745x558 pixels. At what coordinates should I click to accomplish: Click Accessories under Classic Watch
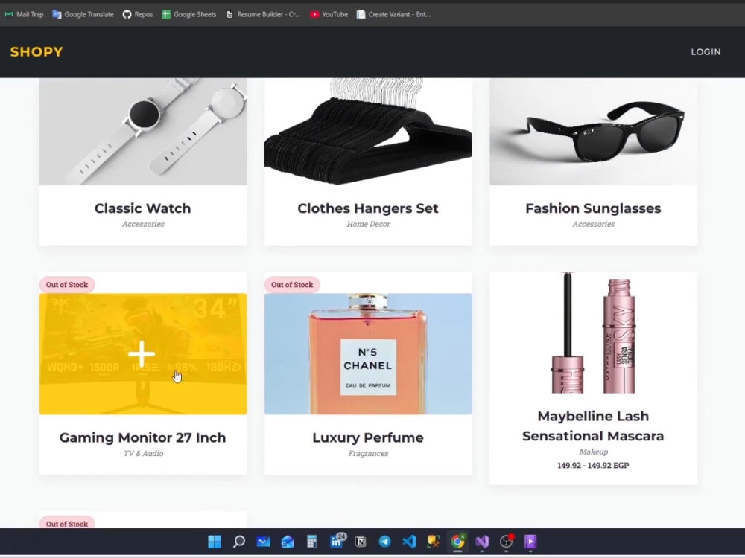coord(143,224)
